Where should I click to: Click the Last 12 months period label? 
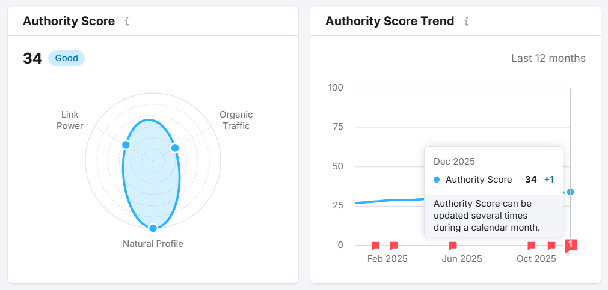click(x=548, y=58)
